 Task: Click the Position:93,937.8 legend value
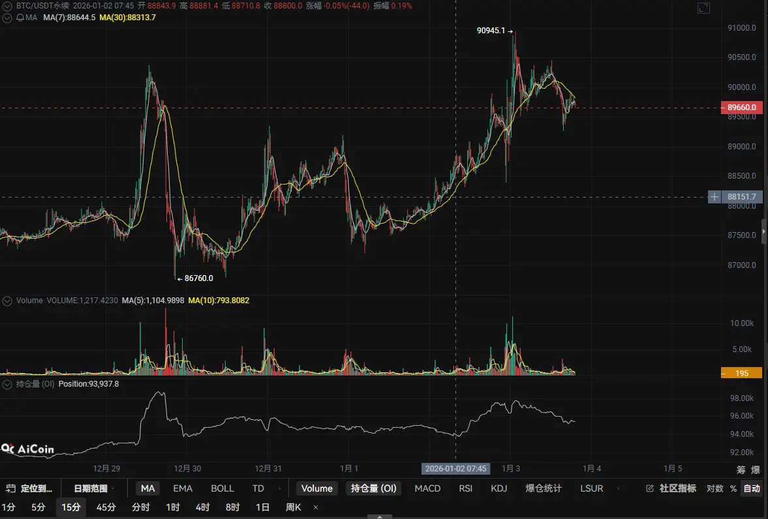[89, 384]
